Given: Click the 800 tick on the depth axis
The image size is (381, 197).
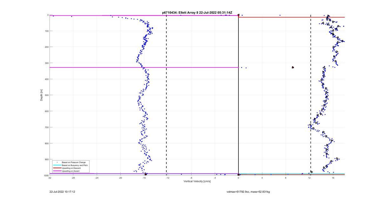Looking at the screenshot, I should click(46, 143).
